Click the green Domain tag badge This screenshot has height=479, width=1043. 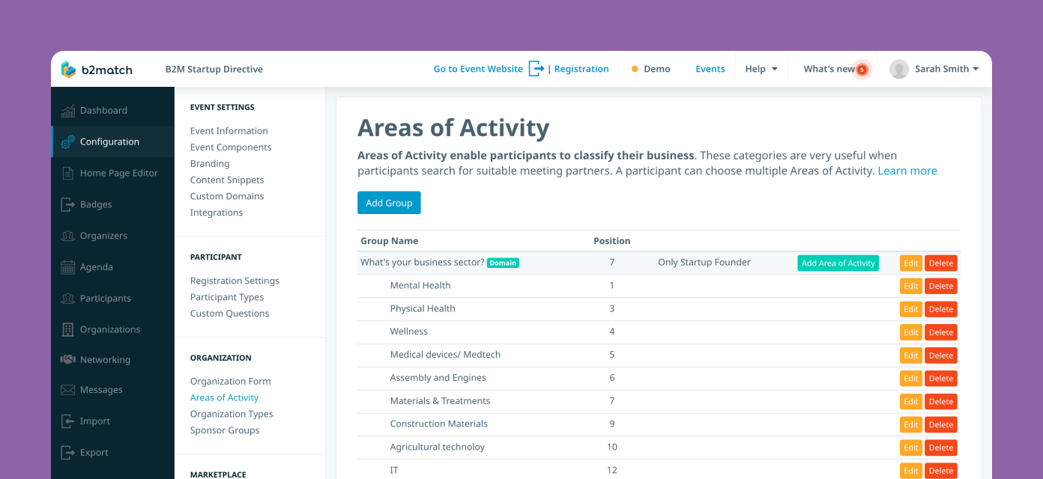coord(503,263)
